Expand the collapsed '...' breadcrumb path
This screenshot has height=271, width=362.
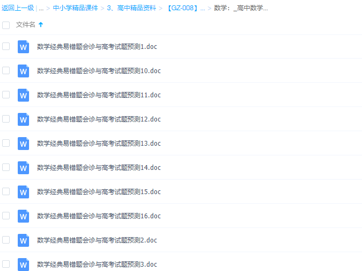click(x=41, y=8)
